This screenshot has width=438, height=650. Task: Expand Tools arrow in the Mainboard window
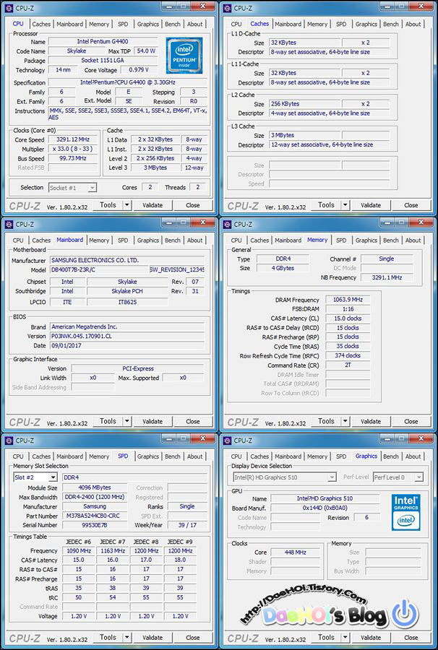click(x=127, y=421)
